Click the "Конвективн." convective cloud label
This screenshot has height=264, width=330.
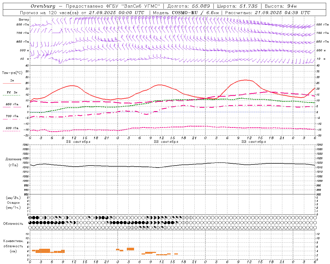13,241
